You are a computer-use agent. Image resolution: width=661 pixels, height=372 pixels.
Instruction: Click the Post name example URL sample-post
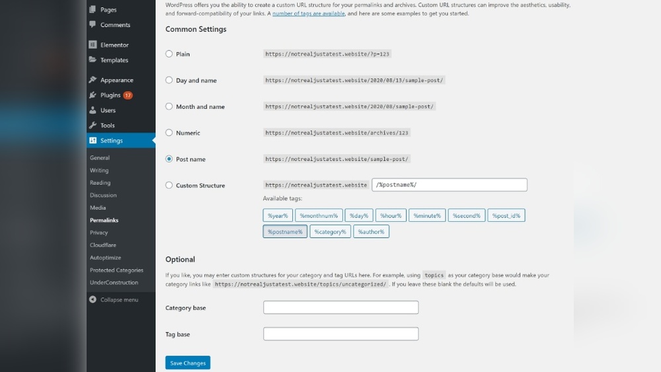[x=337, y=159]
